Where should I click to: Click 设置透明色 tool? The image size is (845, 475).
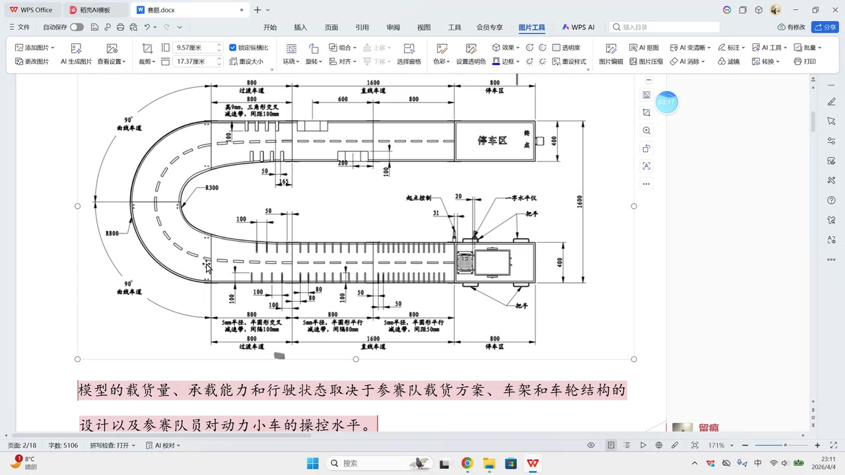pyautogui.click(x=471, y=54)
